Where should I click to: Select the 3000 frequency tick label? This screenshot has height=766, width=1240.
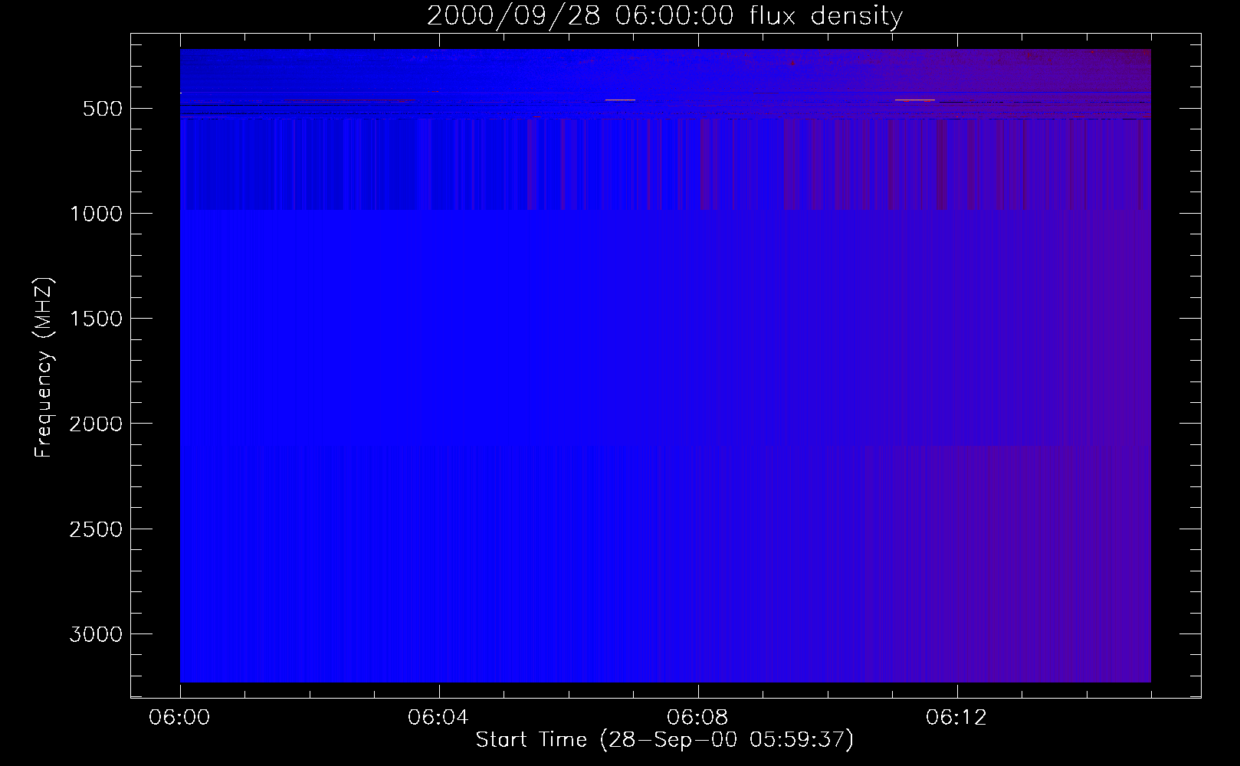pyautogui.click(x=96, y=634)
